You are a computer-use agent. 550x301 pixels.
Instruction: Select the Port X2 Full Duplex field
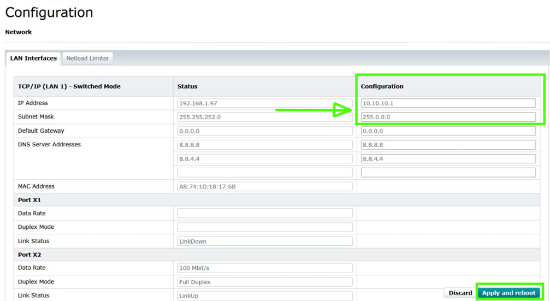[x=265, y=282]
